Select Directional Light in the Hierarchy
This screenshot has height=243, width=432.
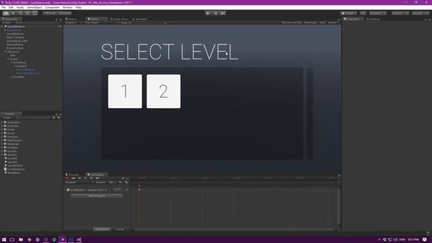tap(17, 40)
